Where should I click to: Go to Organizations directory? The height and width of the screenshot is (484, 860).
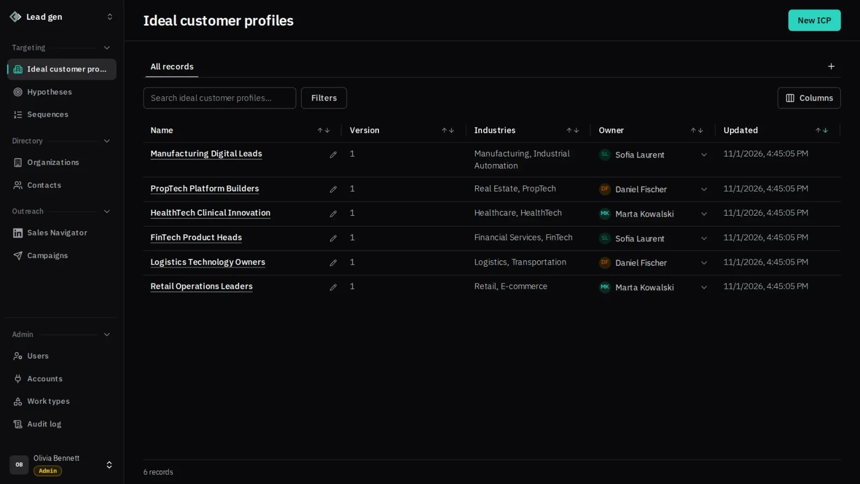click(x=61, y=162)
